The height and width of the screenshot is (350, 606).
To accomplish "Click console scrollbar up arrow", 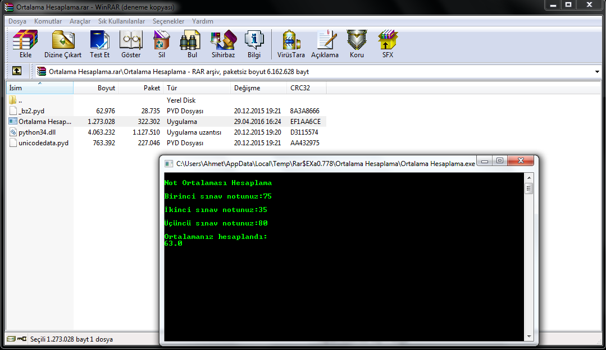I will tap(529, 177).
